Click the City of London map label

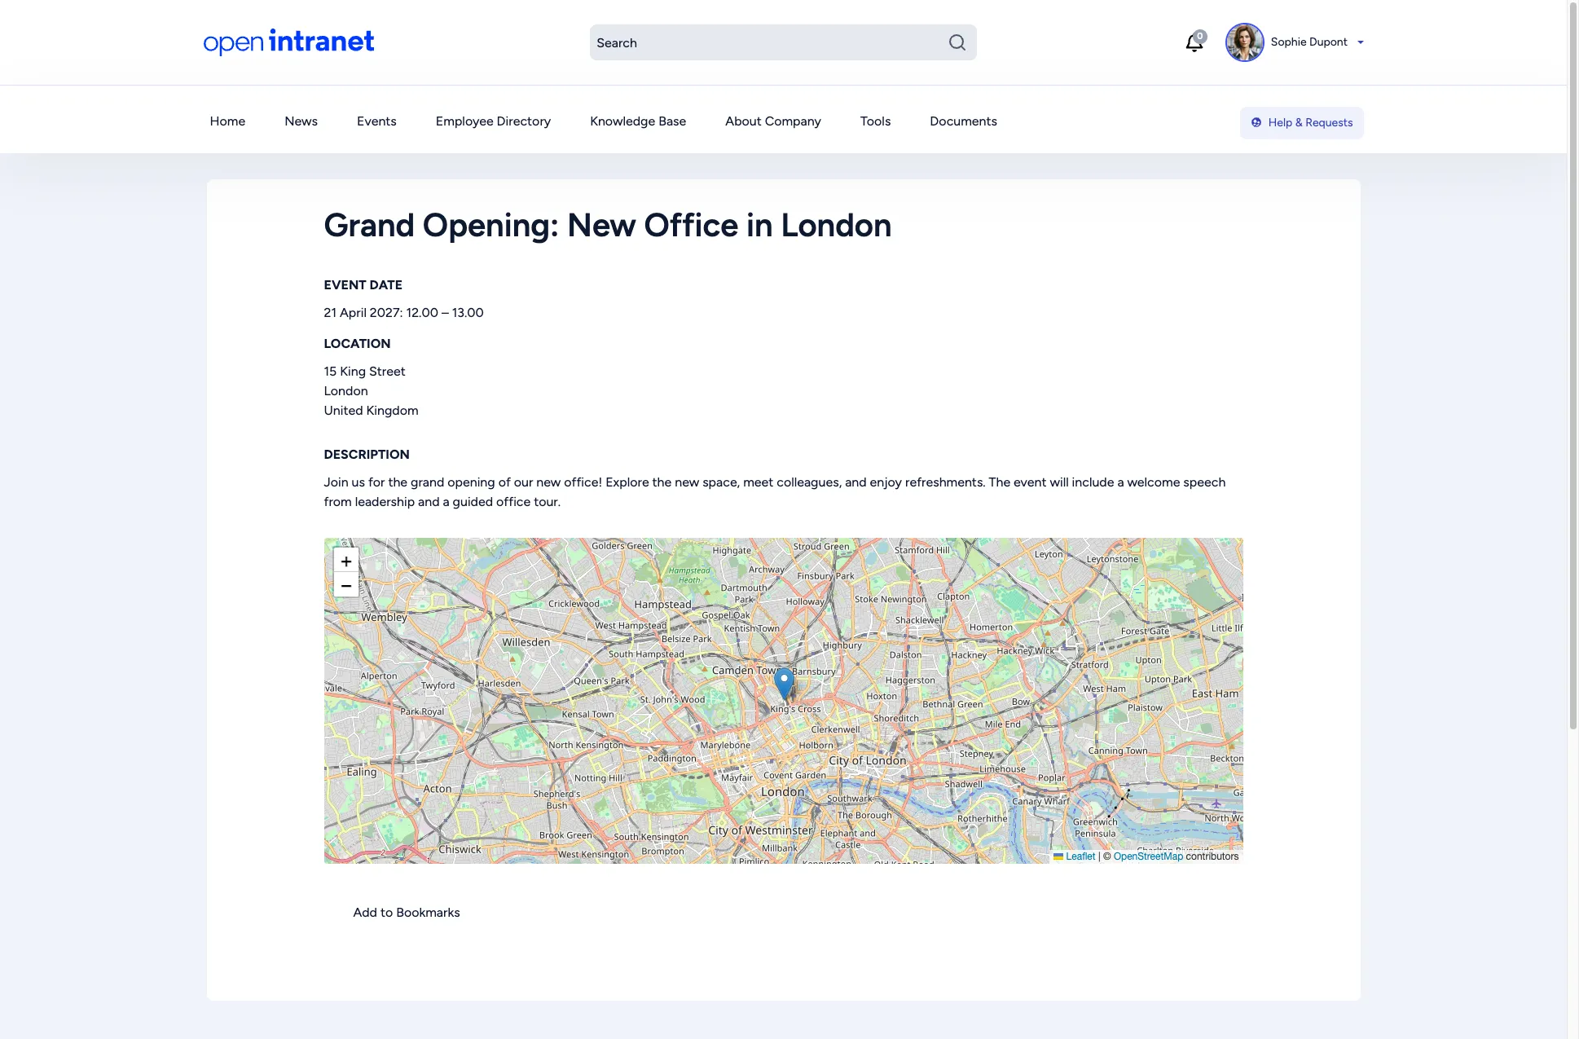[x=867, y=760]
